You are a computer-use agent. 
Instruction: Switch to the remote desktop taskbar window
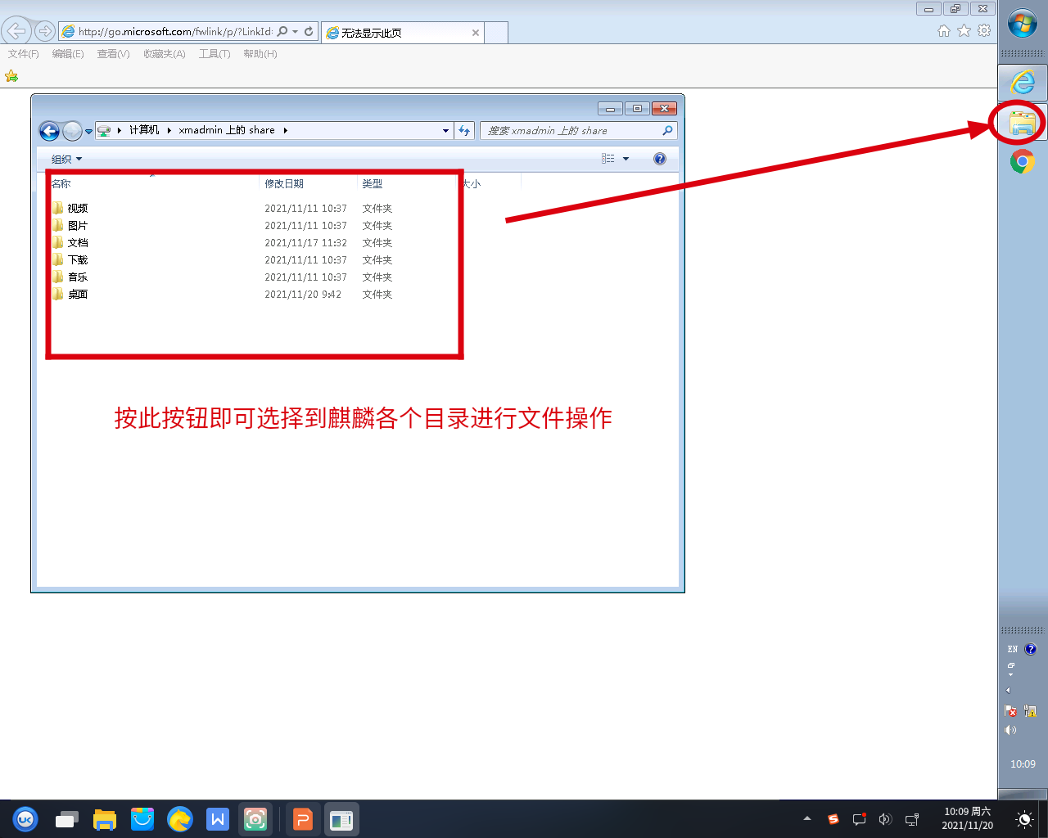341,819
